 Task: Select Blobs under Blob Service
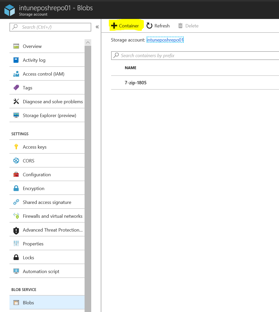tap(47, 303)
